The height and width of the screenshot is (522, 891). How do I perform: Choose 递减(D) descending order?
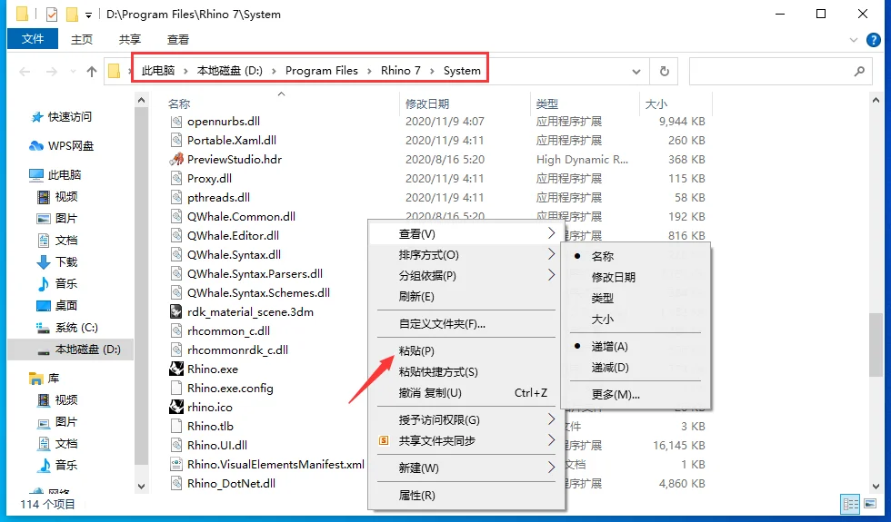[610, 367]
